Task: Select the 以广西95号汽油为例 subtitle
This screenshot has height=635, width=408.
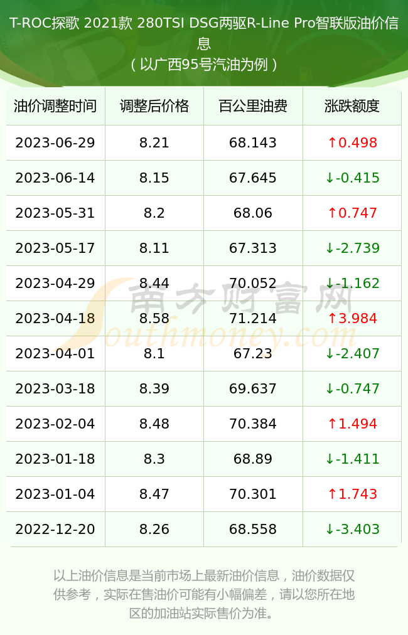Action: click(x=204, y=64)
